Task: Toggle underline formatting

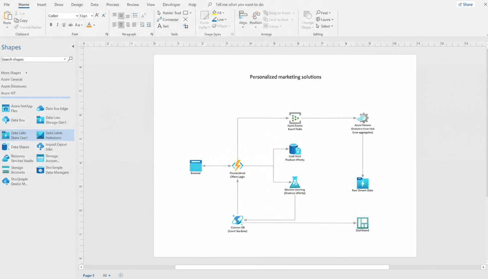Action: 64,24
